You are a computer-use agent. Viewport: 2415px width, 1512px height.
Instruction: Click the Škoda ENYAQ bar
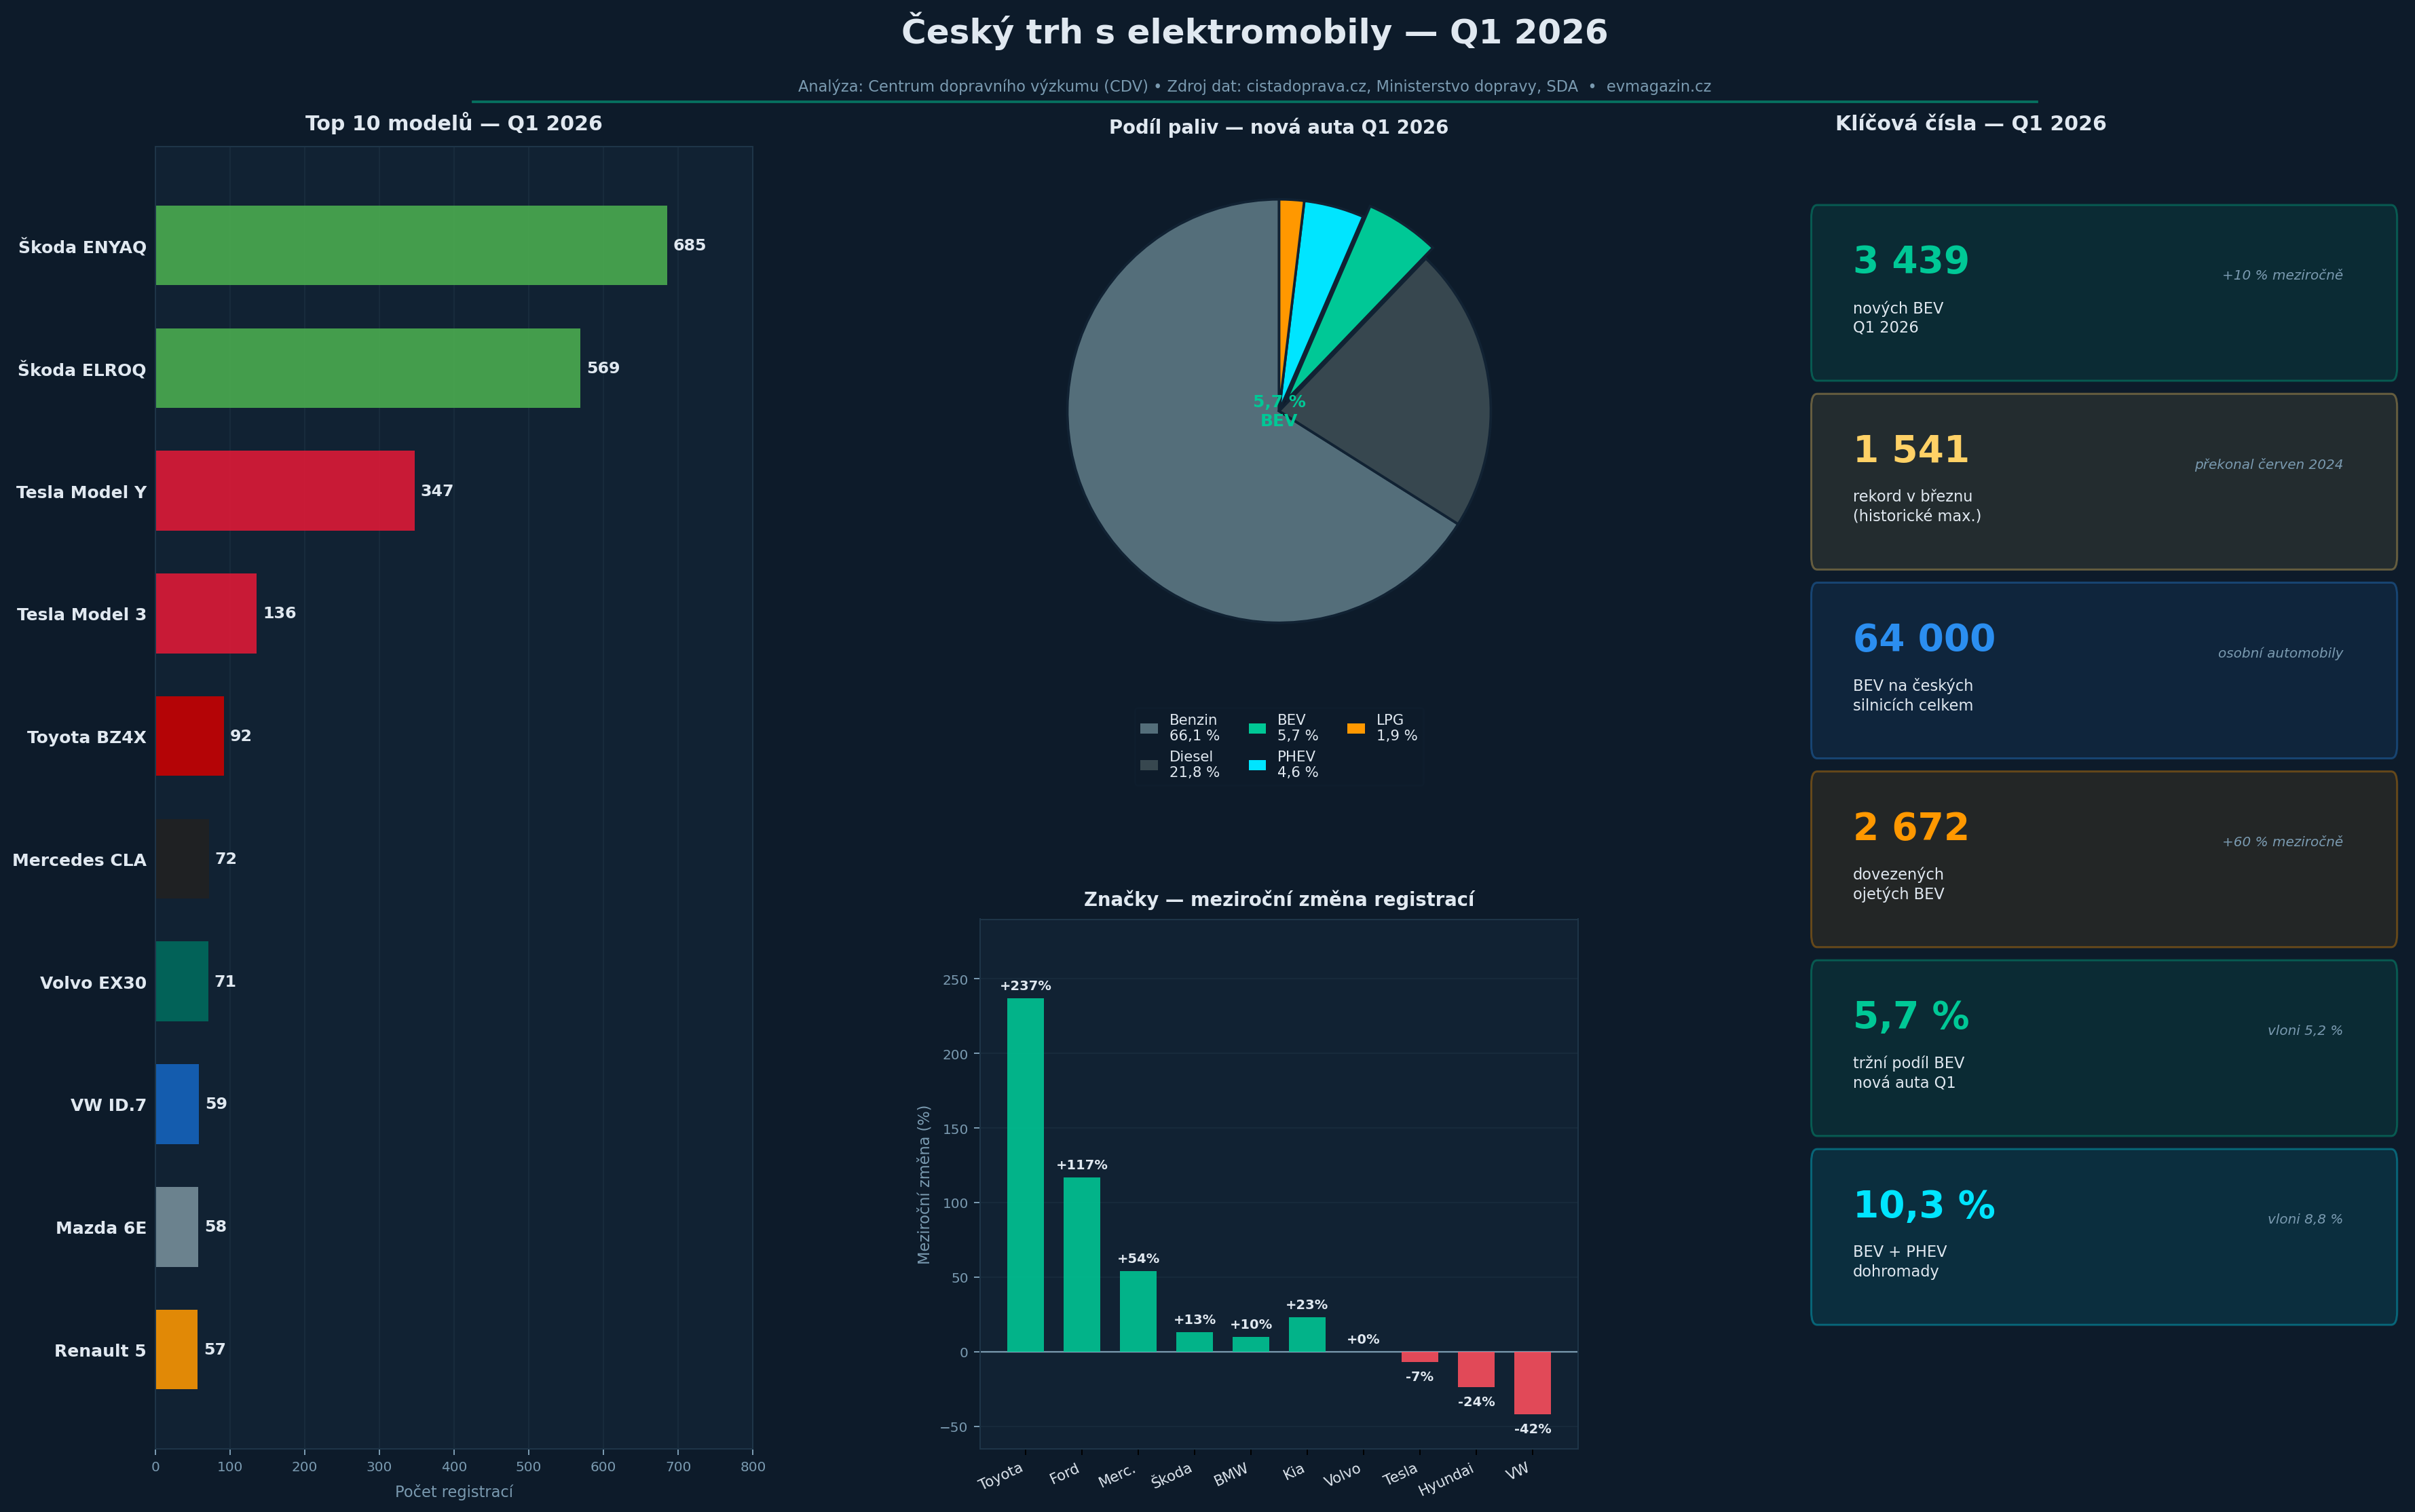(x=410, y=246)
